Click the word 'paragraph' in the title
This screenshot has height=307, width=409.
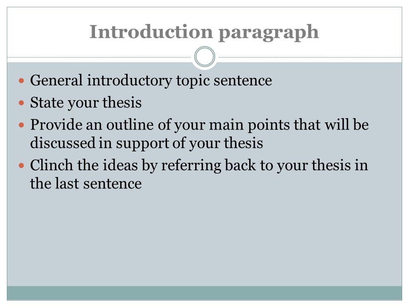[269, 33]
